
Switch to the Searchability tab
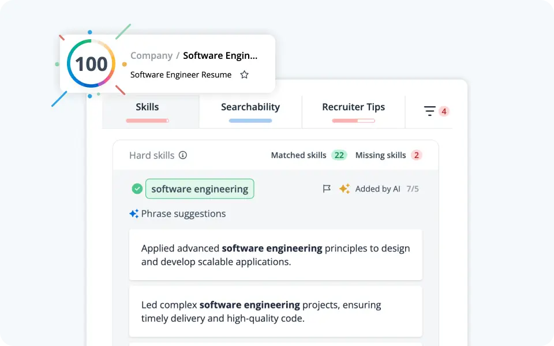tap(250, 107)
